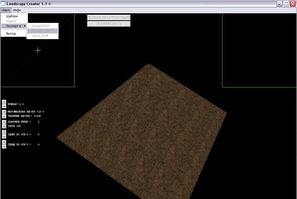Open the Файл menu

tap(6, 10)
